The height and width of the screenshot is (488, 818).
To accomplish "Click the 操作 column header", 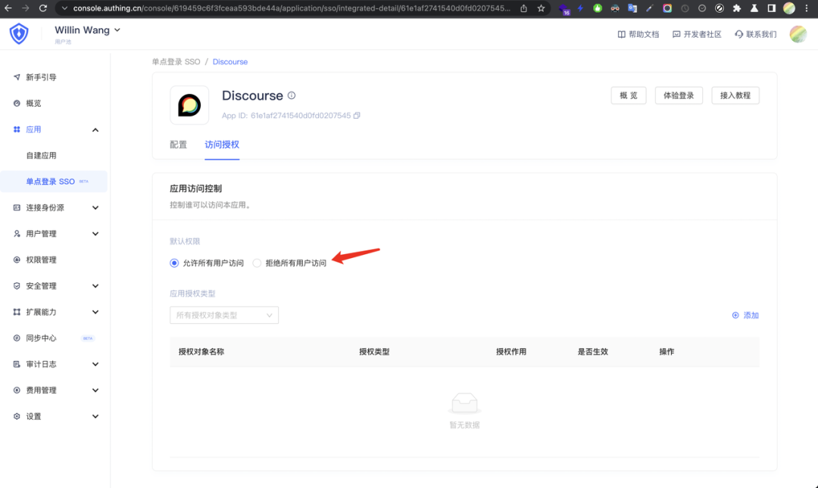I will 667,352.
